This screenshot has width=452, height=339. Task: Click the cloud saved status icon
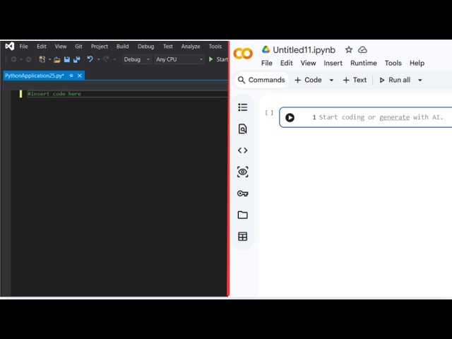pyautogui.click(x=362, y=50)
